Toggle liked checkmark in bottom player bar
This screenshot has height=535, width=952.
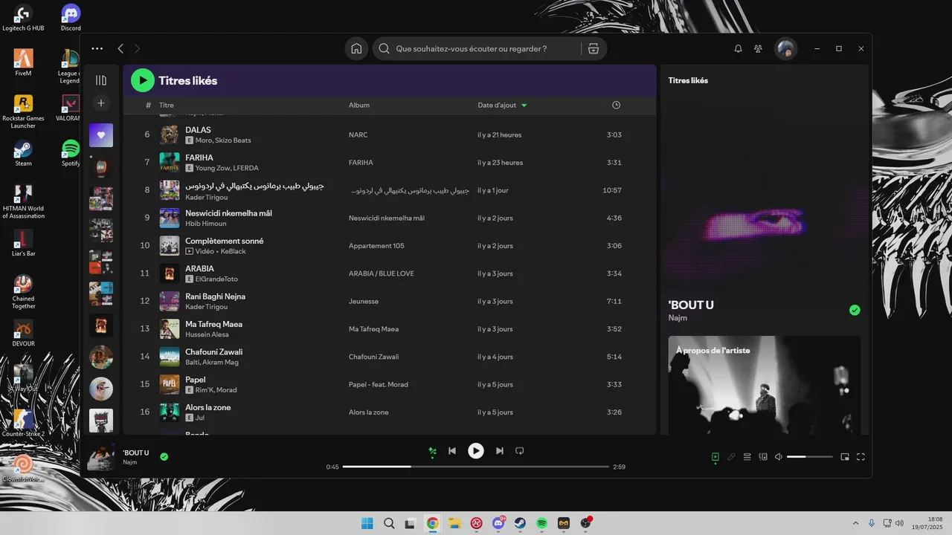(x=164, y=457)
